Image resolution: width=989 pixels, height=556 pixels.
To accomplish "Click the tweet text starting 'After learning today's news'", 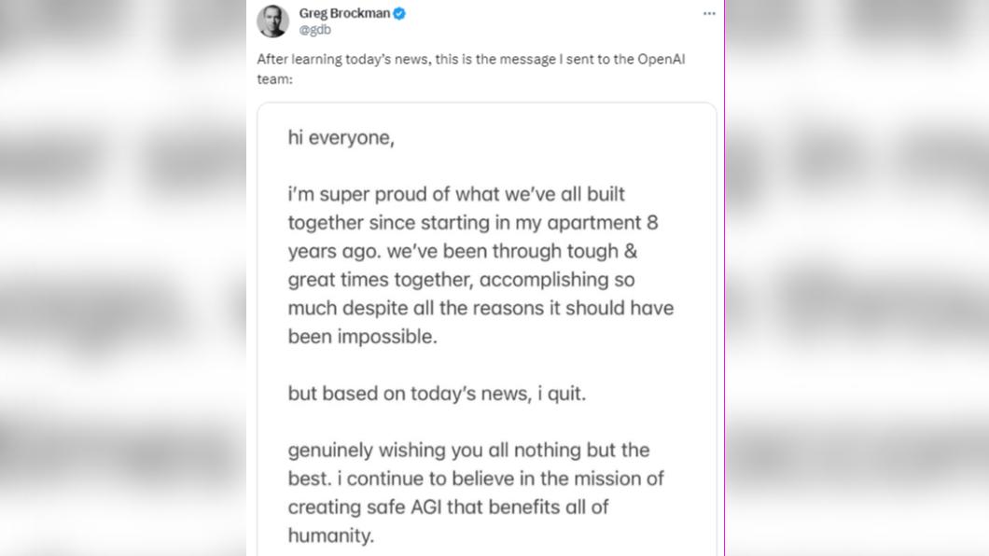I will point(470,69).
